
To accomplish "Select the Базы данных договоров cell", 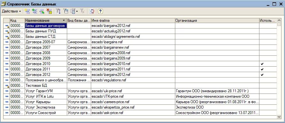I will click(x=46, y=26).
